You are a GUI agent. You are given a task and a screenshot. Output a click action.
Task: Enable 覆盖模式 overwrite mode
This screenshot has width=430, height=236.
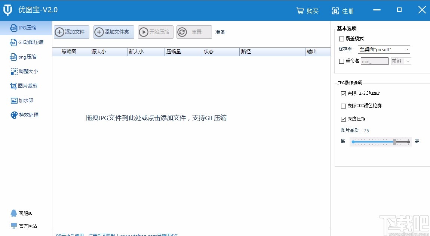(342, 38)
